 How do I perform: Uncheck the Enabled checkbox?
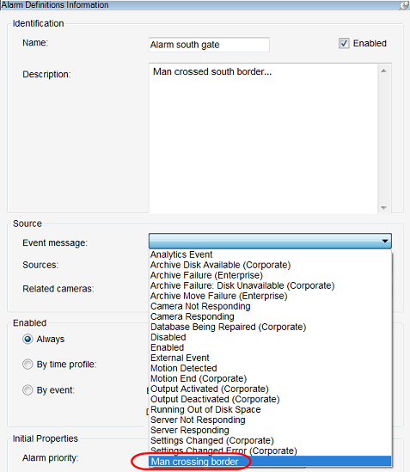point(344,43)
